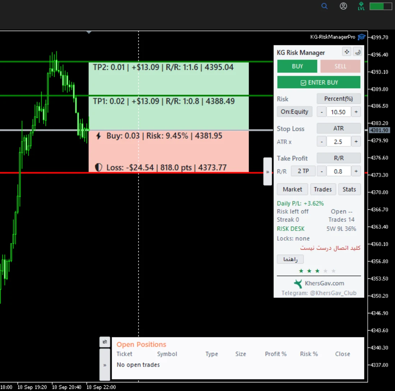Click the TP2 label showing 4395.04

tap(163, 67)
